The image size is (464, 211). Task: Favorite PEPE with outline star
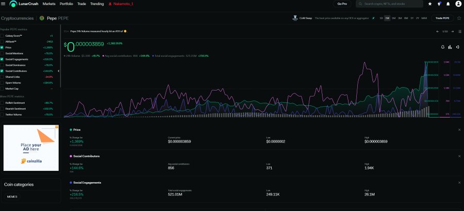pyautogui.click(x=459, y=18)
